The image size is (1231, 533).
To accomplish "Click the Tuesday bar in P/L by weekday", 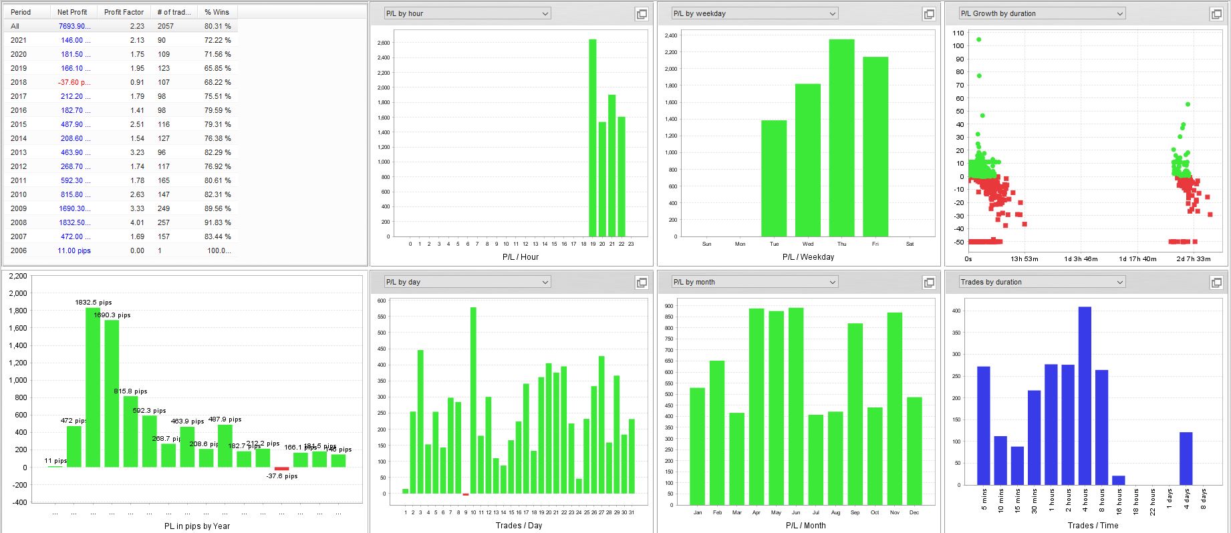I will click(x=774, y=178).
